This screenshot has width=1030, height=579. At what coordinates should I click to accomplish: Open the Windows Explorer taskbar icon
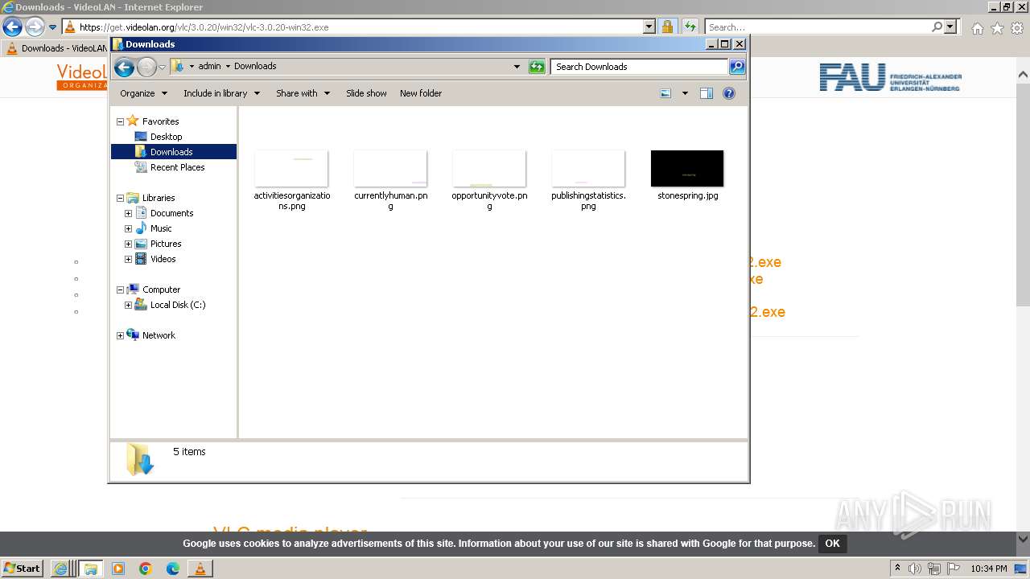click(x=91, y=569)
